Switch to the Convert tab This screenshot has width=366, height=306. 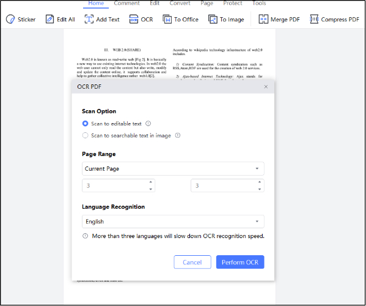180,3
